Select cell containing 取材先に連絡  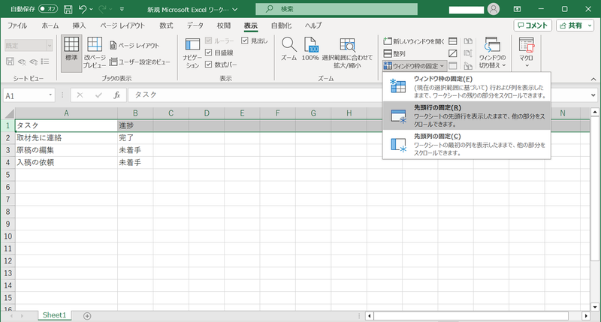click(66, 138)
